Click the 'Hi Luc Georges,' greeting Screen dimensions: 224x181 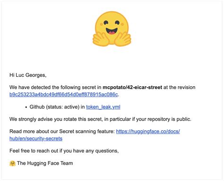click(28, 75)
